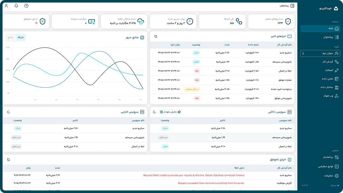343x193 pixels.
Task: Refresh the اجراهای اخیر table
Action: coord(156,36)
